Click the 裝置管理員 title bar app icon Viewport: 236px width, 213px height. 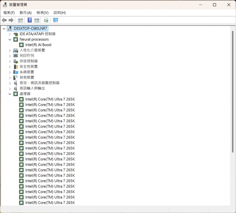[x=5, y=5]
